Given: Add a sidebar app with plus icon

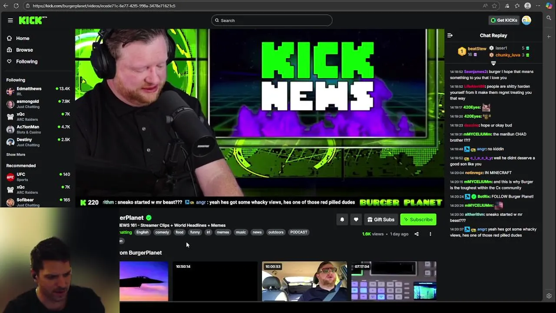Looking at the screenshot, I should 549,37.
